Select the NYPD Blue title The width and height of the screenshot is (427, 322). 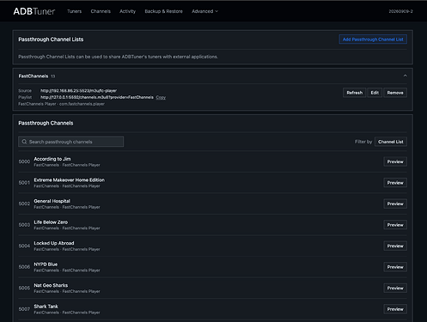coord(46,264)
